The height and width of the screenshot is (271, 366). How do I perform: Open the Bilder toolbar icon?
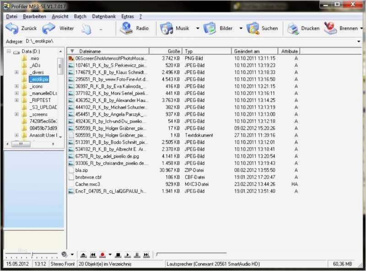point(210,28)
